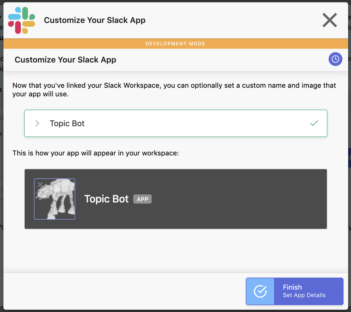Click the 'Now that you've linked' instructions text
Viewport: 351px width, 312px height.
[x=174, y=89]
